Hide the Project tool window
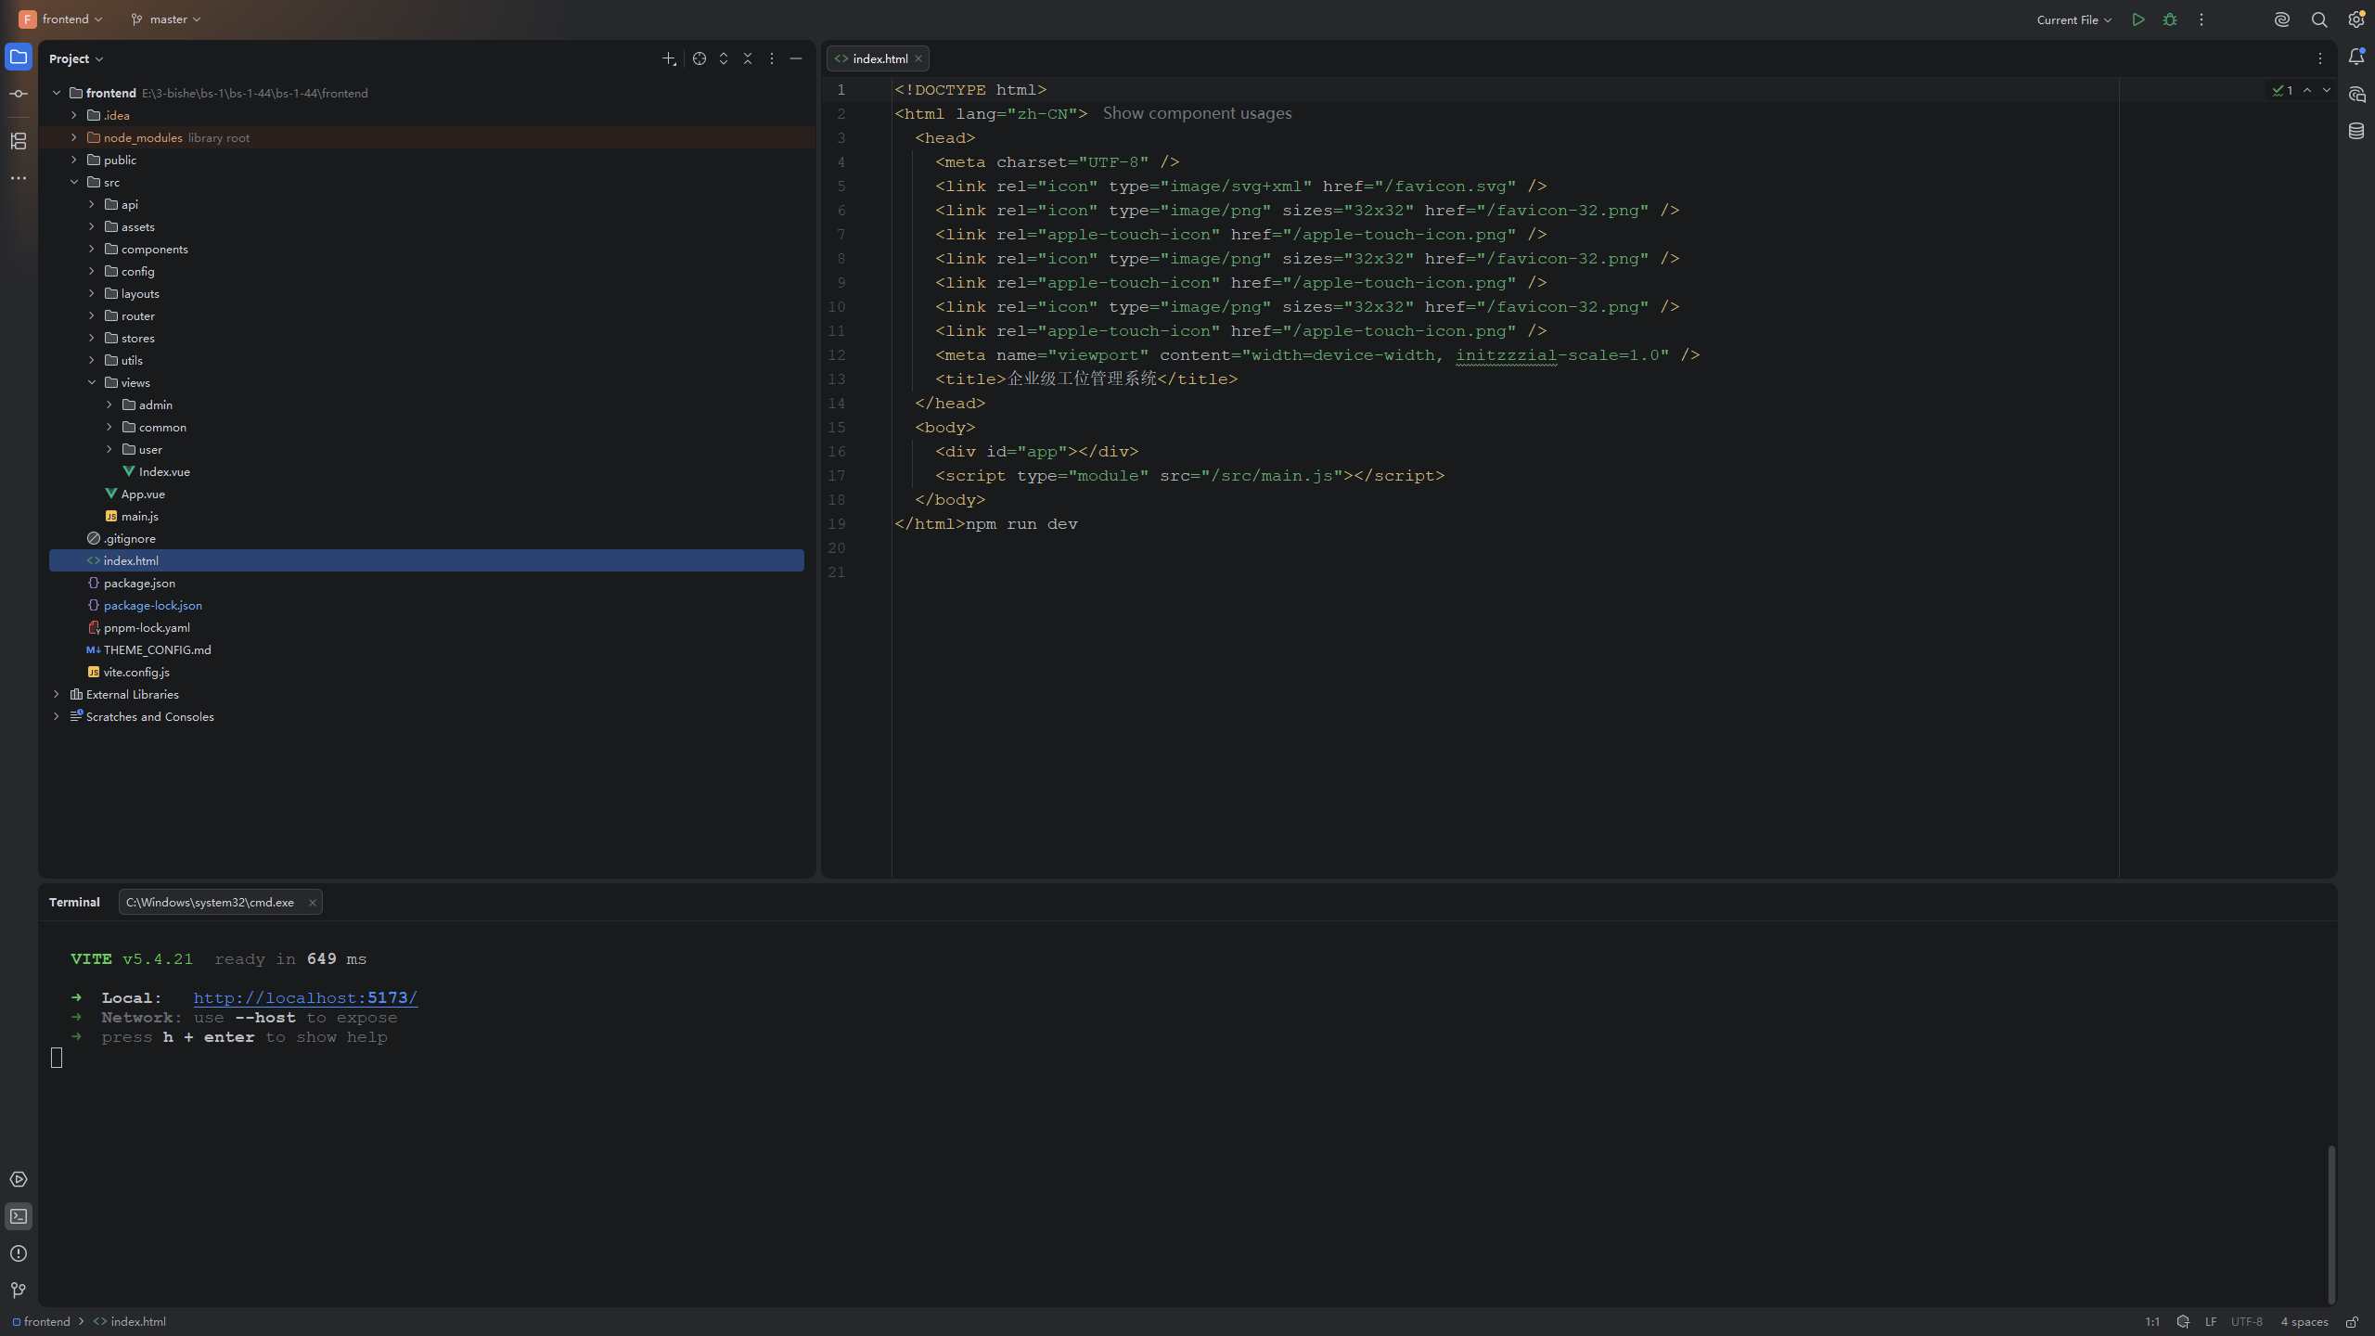The image size is (2375, 1336). pyautogui.click(x=796, y=58)
